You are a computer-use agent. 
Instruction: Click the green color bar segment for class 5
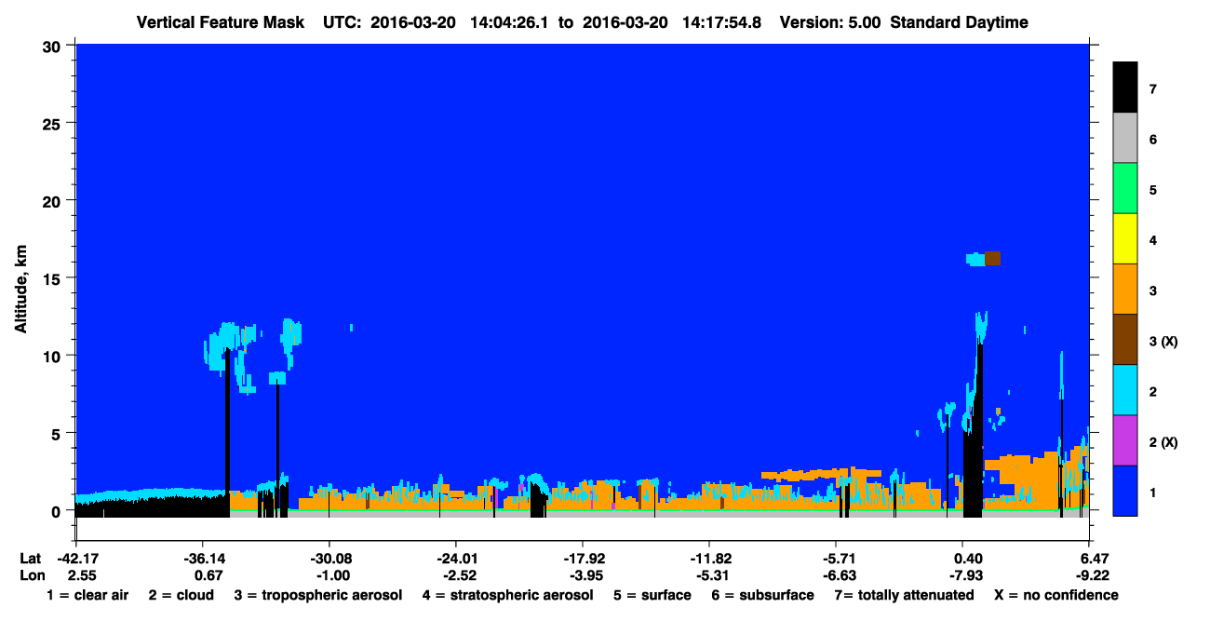click(x=1125, y=189)
